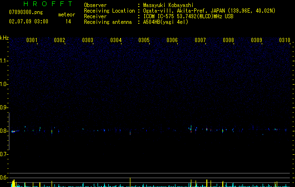Screen dimensions: 295x187
Task: Click the Receiver label
Action: (95, 16)
